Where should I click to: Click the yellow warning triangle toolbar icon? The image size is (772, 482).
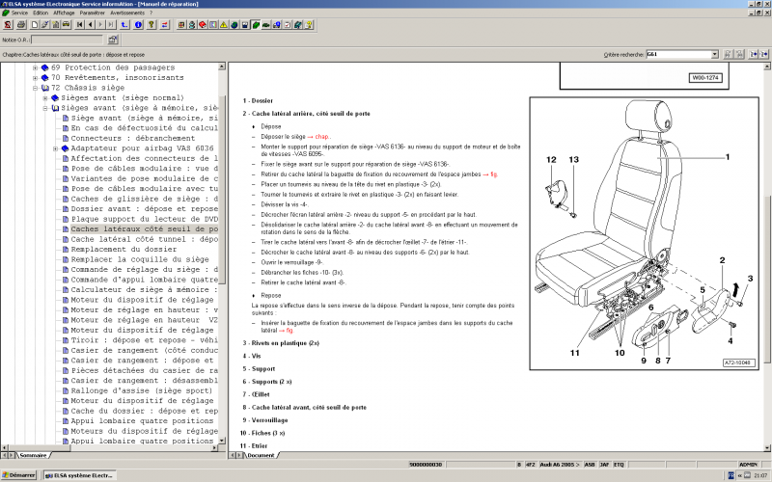tap(223, 24)
